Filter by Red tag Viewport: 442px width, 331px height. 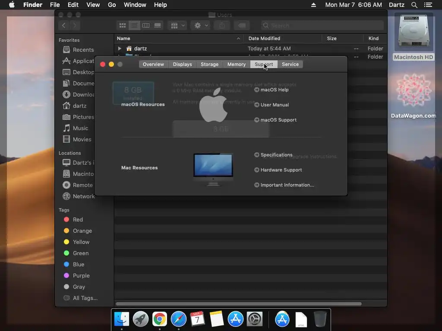click(x=73, y=219)
